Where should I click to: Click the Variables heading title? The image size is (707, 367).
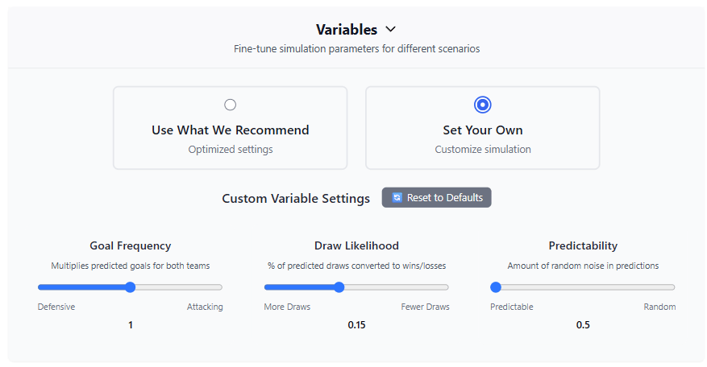click(x=347, y=30)
